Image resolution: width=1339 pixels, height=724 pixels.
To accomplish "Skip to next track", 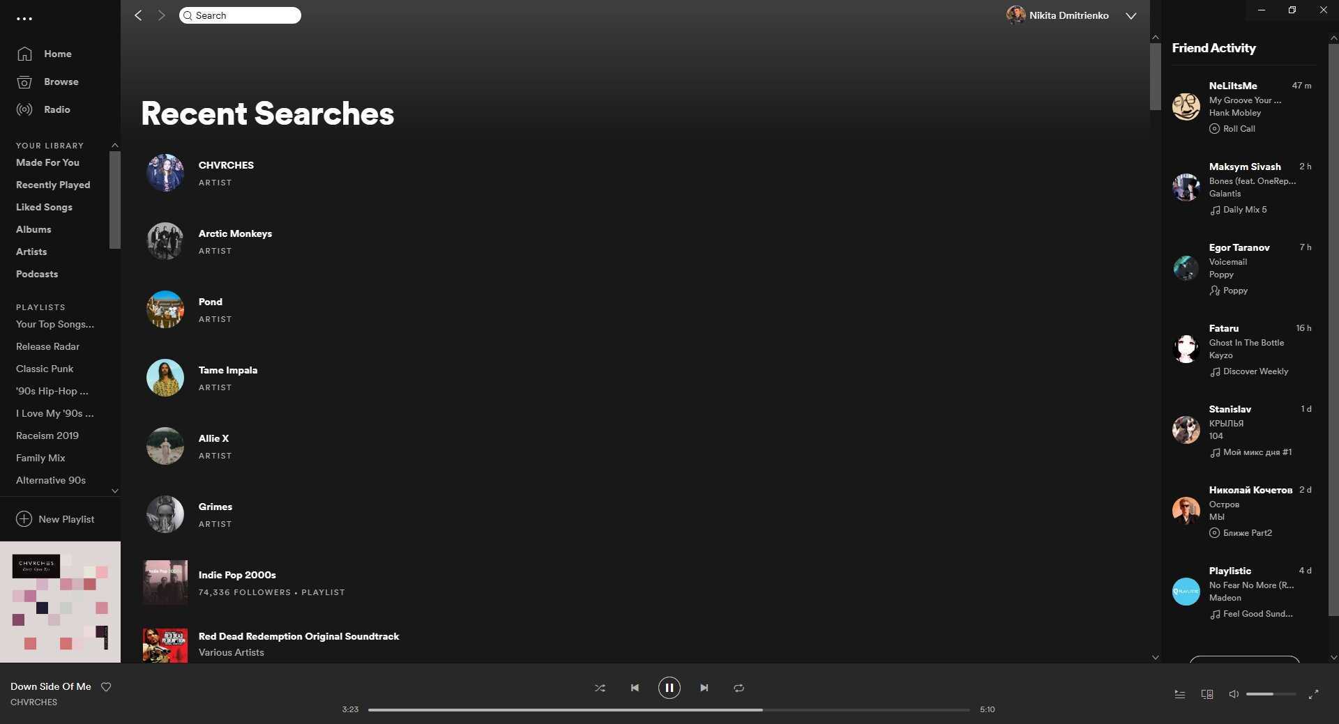I will 704,688.
